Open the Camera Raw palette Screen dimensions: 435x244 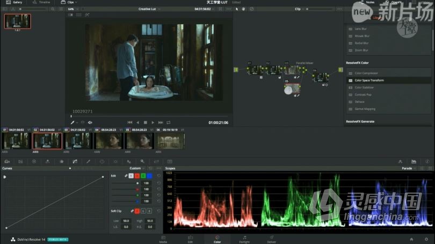tap(7, 161)
